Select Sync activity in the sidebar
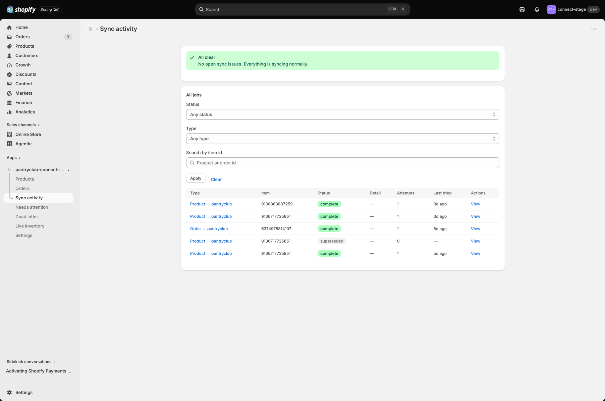Screen dimensions: 605x401 pyautogui.click(x=38, y=198)
